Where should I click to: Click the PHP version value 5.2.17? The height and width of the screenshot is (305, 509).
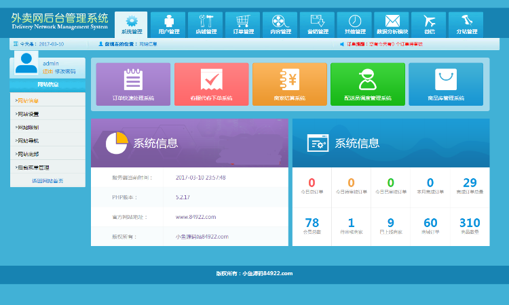pos(183,197)
